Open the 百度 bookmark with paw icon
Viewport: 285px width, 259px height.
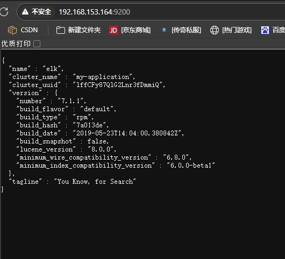(273, 30)
